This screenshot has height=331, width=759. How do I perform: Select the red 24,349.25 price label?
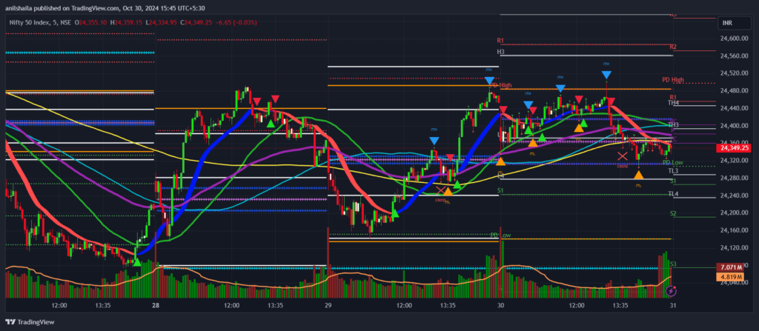click(735, 147)
